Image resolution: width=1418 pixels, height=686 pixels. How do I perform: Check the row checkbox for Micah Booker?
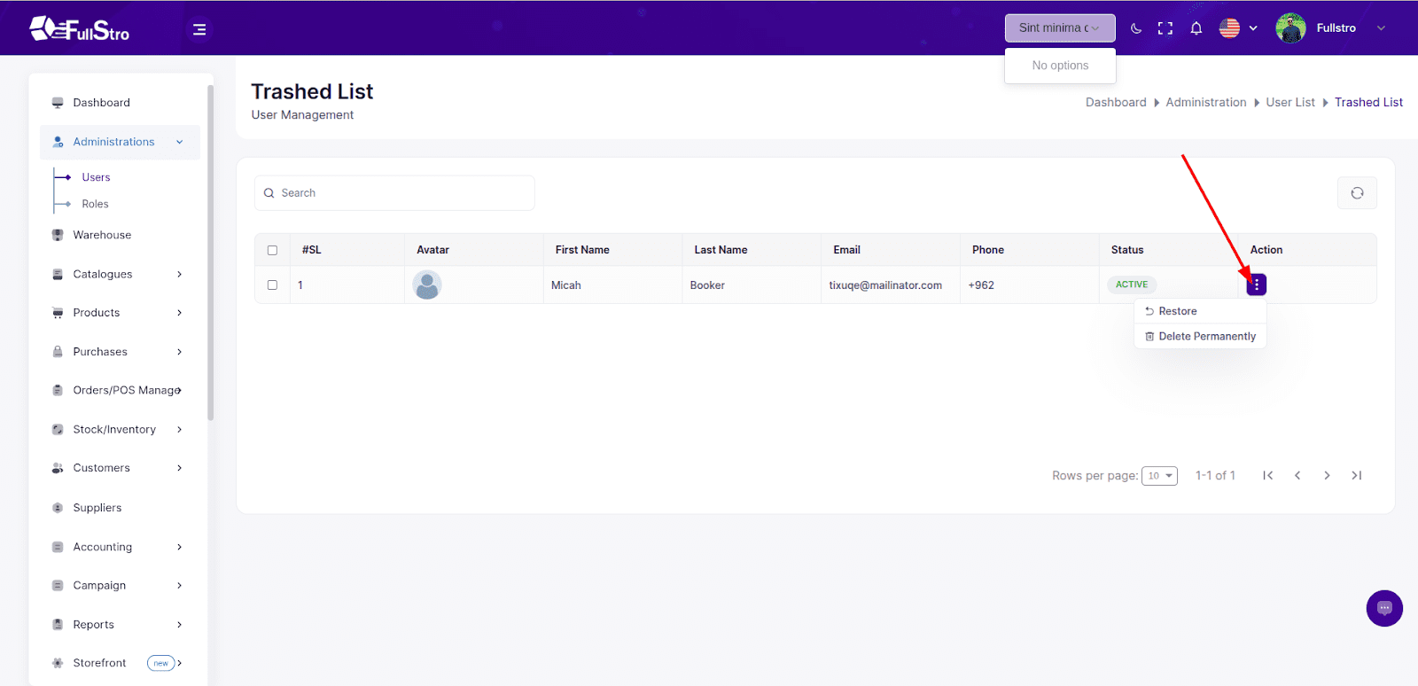coord(272,285)
